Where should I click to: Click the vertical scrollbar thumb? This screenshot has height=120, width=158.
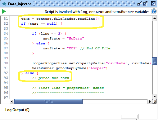155,61
